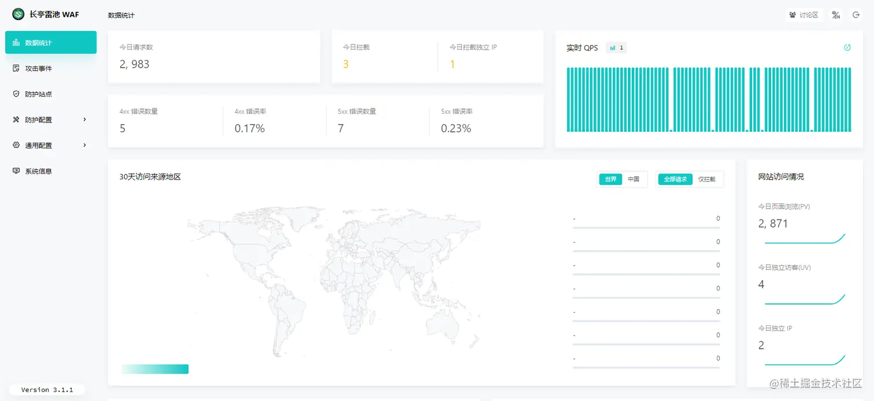Open the 系统信息 sidebar menu item
Screen dimensions: 874x401
click(x=51, y=171)
